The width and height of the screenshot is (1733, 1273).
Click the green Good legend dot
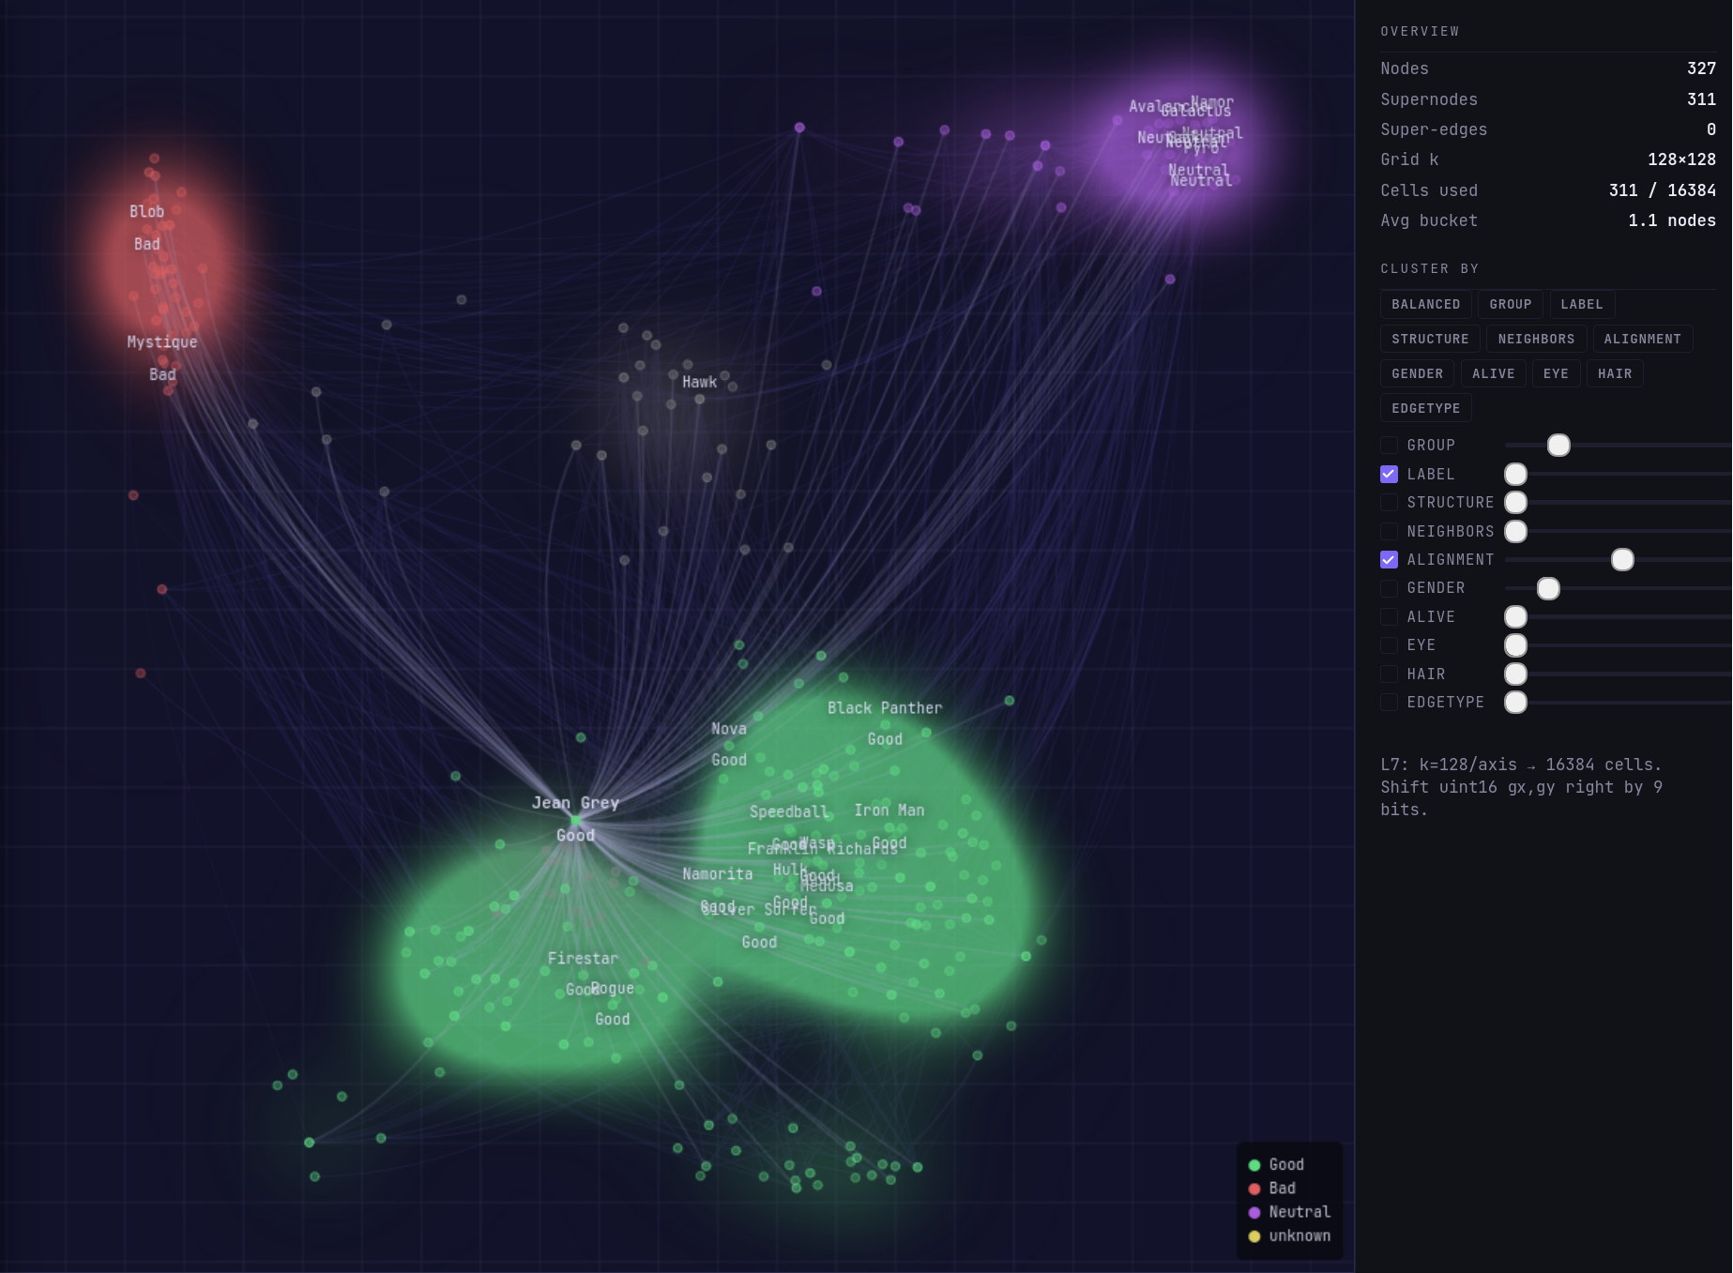click(1254, 1165)
